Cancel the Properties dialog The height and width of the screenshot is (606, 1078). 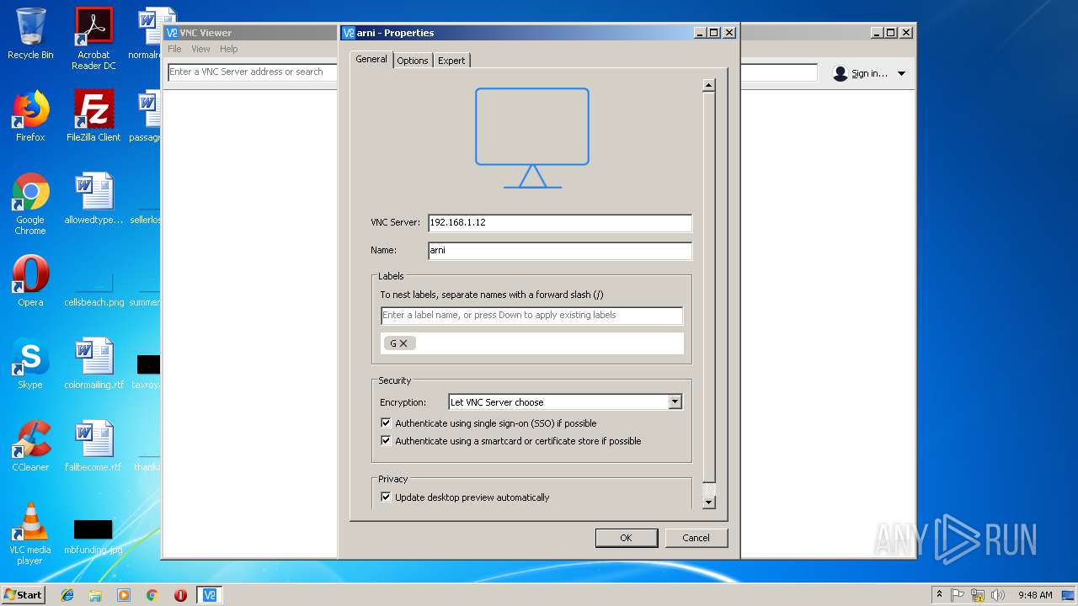point(696,538)
